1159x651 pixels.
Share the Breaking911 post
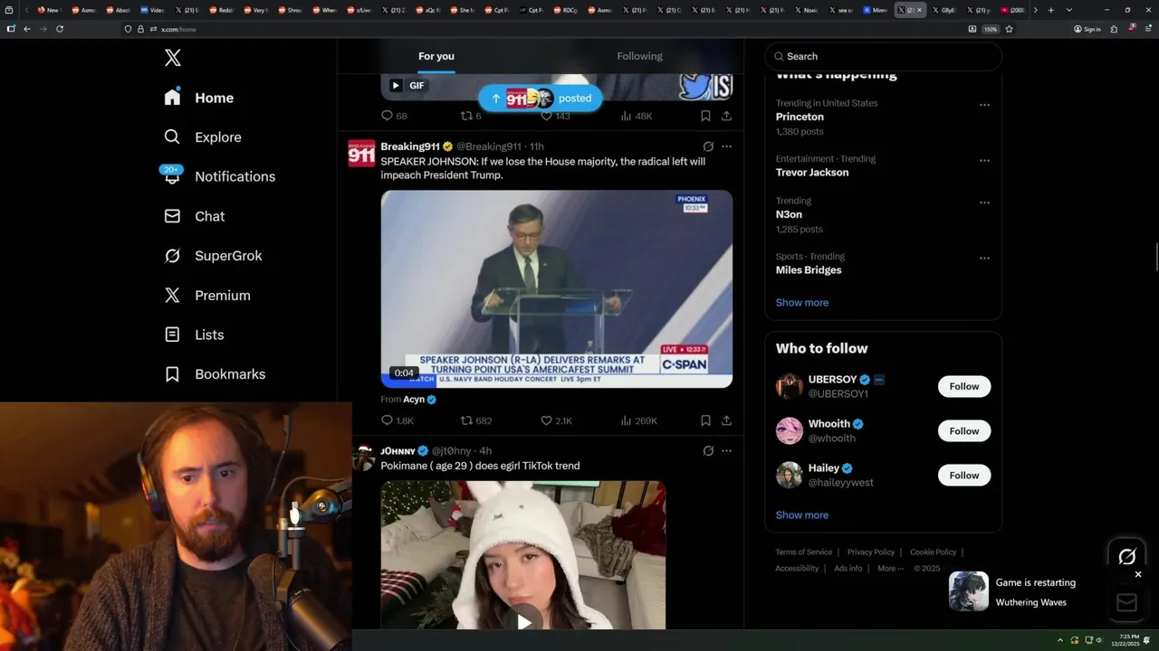pyautogui.click(x=726, y=420)
